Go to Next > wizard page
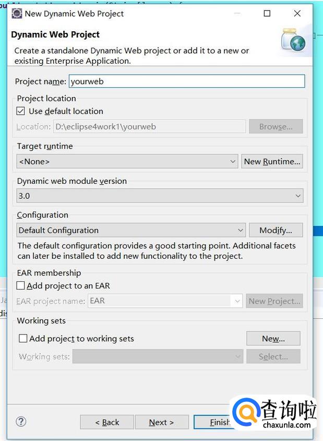 [x=162, y=422]
